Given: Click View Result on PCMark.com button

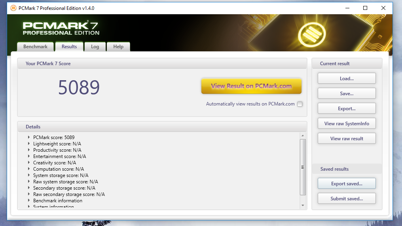Looking at the screenshot, I should point(251,86).
